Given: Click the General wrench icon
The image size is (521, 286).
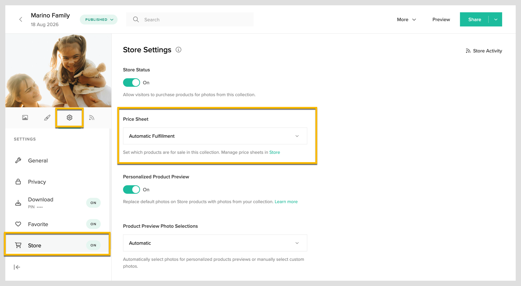Looking at the screenshot, I should [x=18, y=160].
